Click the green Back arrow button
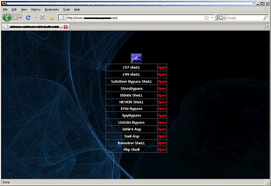 [x=7, y=18]
